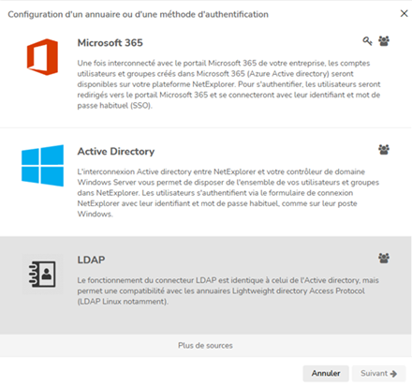Click the Suivant button

tap(379, 373)
